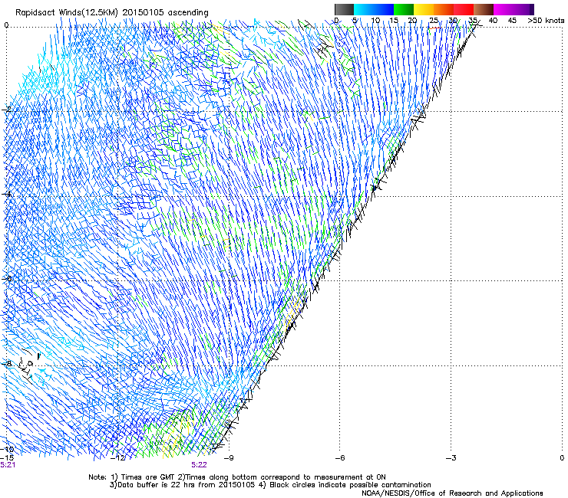
Task: Click the '45' legend scale label
Action: 512,21
